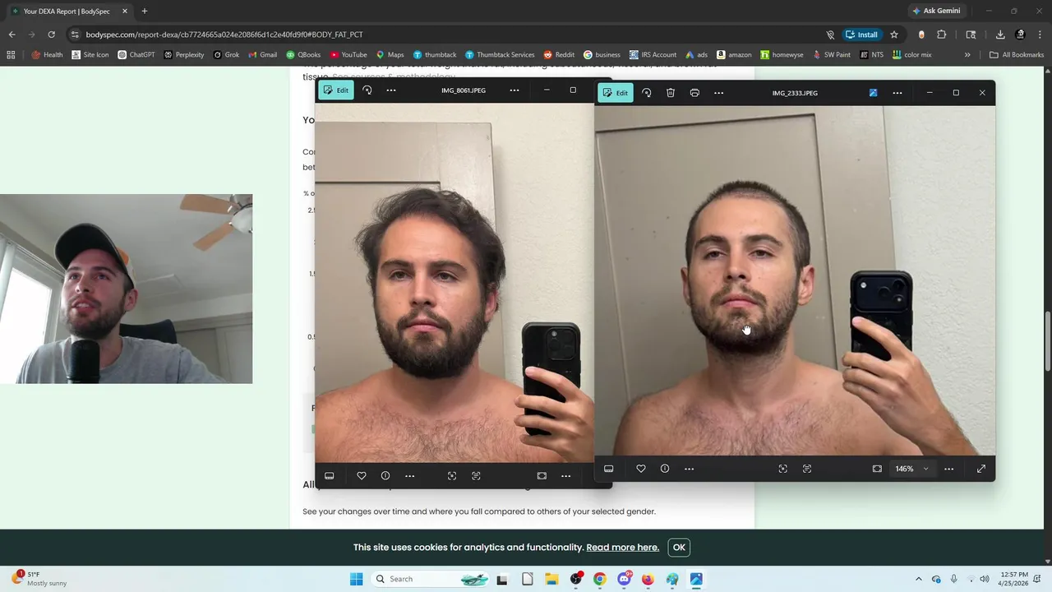Click the Ask Gemini button
1052x592 pixels.
click(936, 12)
